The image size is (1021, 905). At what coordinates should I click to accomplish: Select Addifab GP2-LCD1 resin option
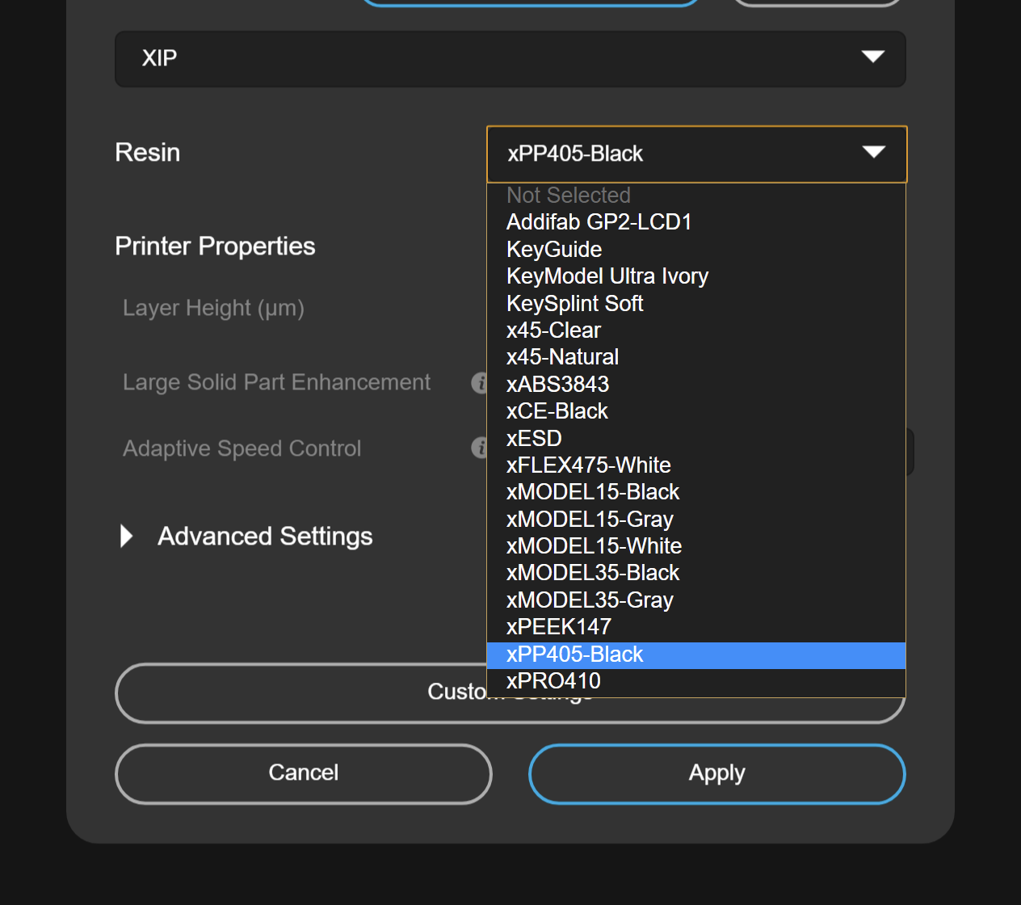tap(696, 222)
